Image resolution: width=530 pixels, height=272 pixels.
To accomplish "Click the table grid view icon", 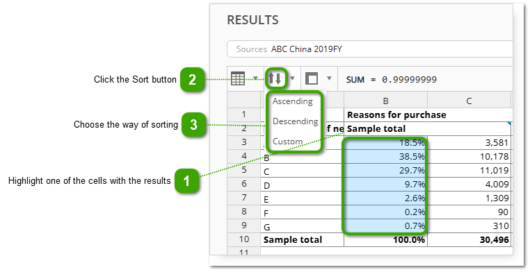I will [x=238, y=79].
